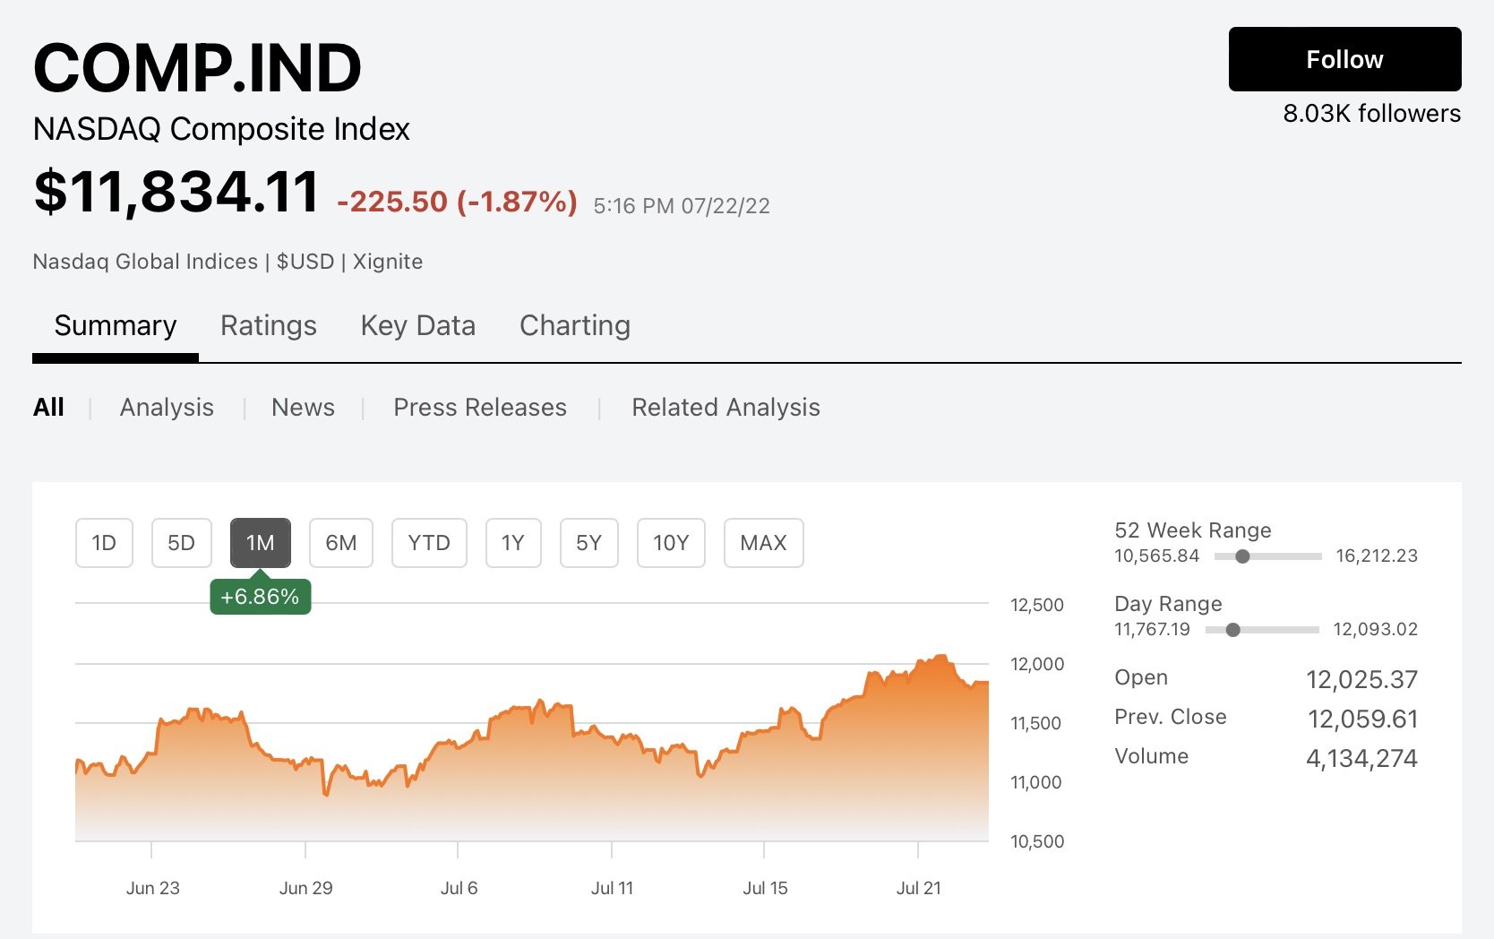Click the COMP.IND ticker heading
This screenshot has width=1494, height=939.
tap(197, 68)
